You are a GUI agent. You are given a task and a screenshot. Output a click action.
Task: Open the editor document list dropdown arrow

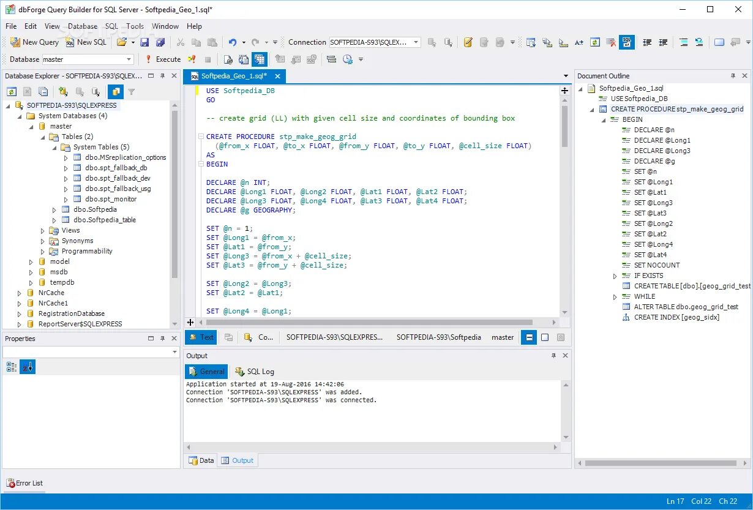566,77
